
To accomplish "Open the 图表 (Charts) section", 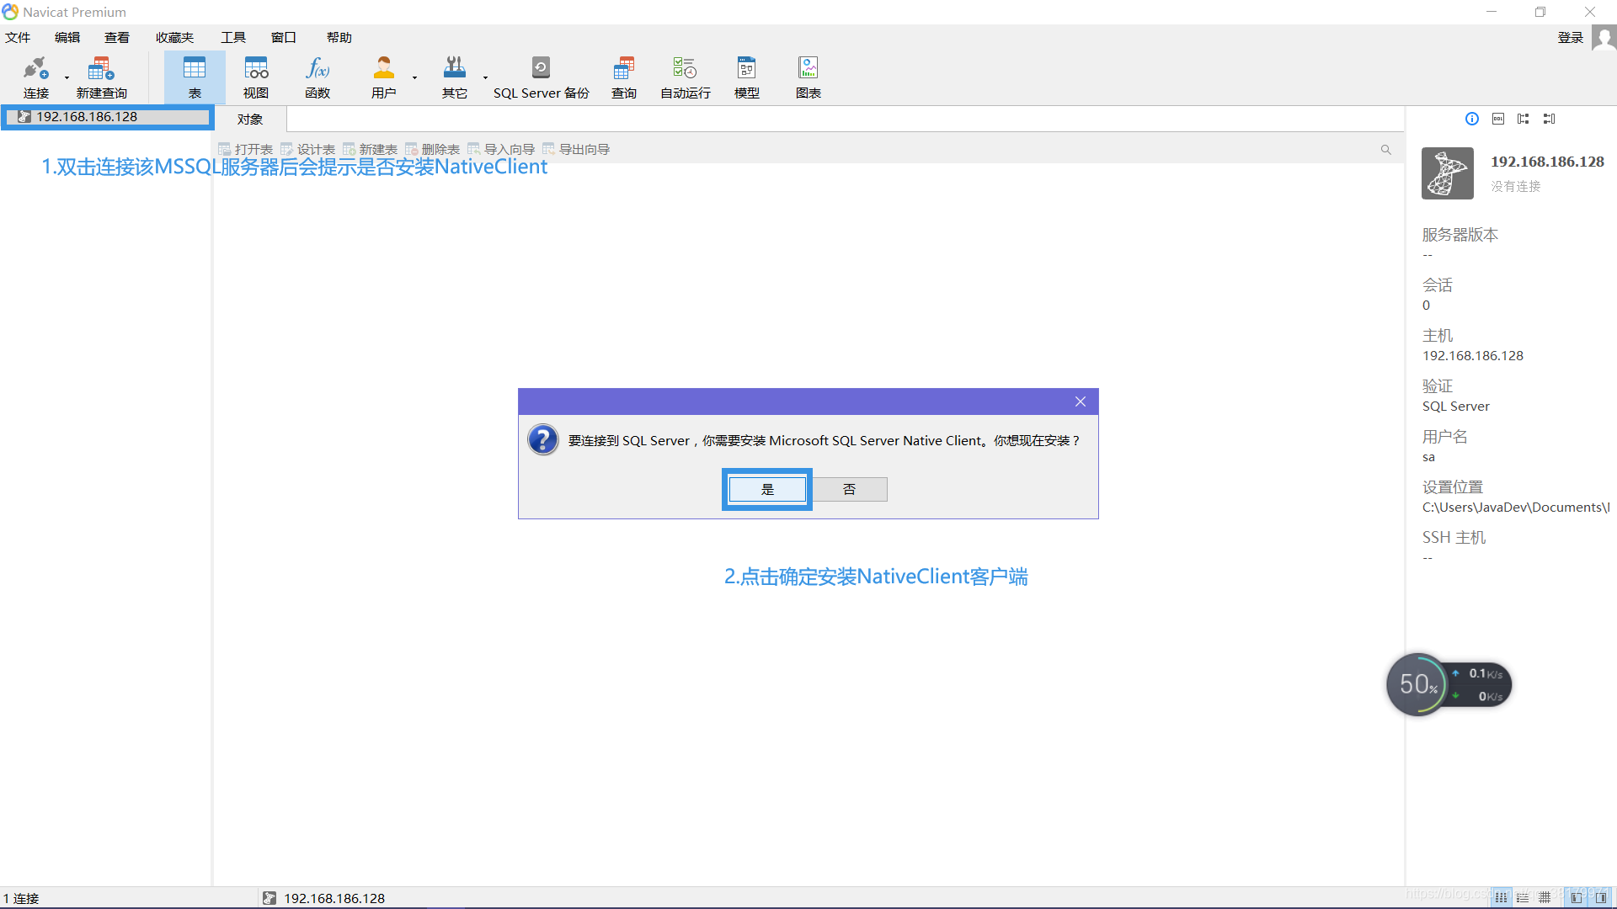I will pos(808,77).
